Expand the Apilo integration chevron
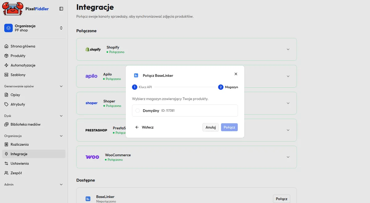 point(288,76)
